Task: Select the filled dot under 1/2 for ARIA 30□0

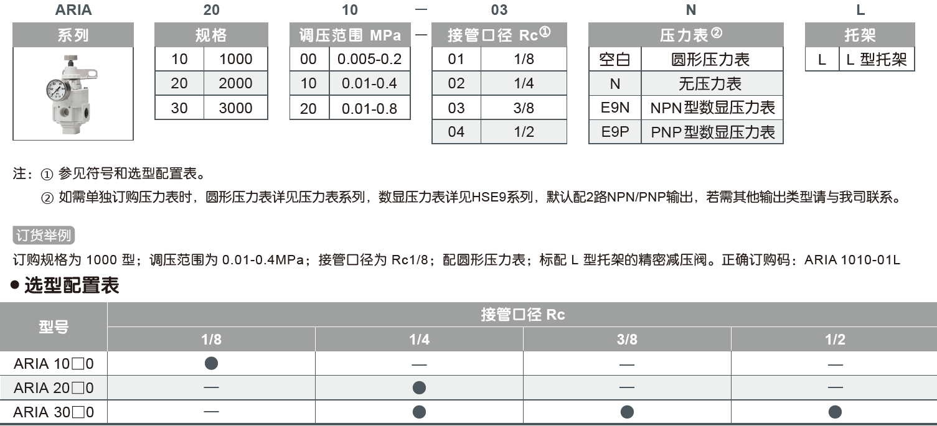Action: click(834, 412)
